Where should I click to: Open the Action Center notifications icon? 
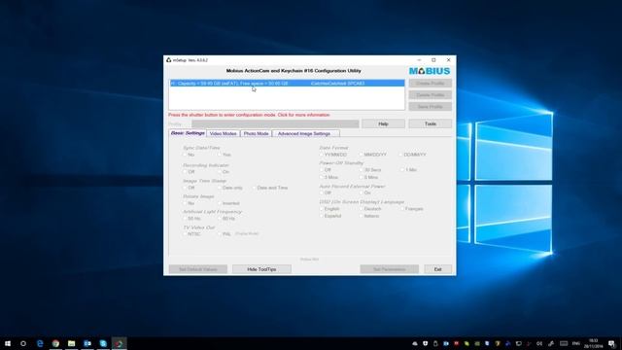click(611, 343)
